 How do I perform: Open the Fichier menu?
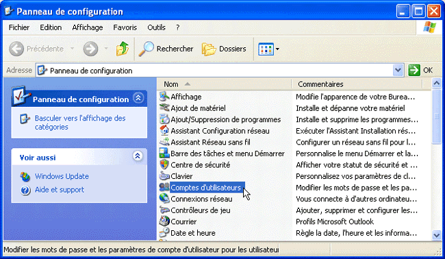coord(19,27)
